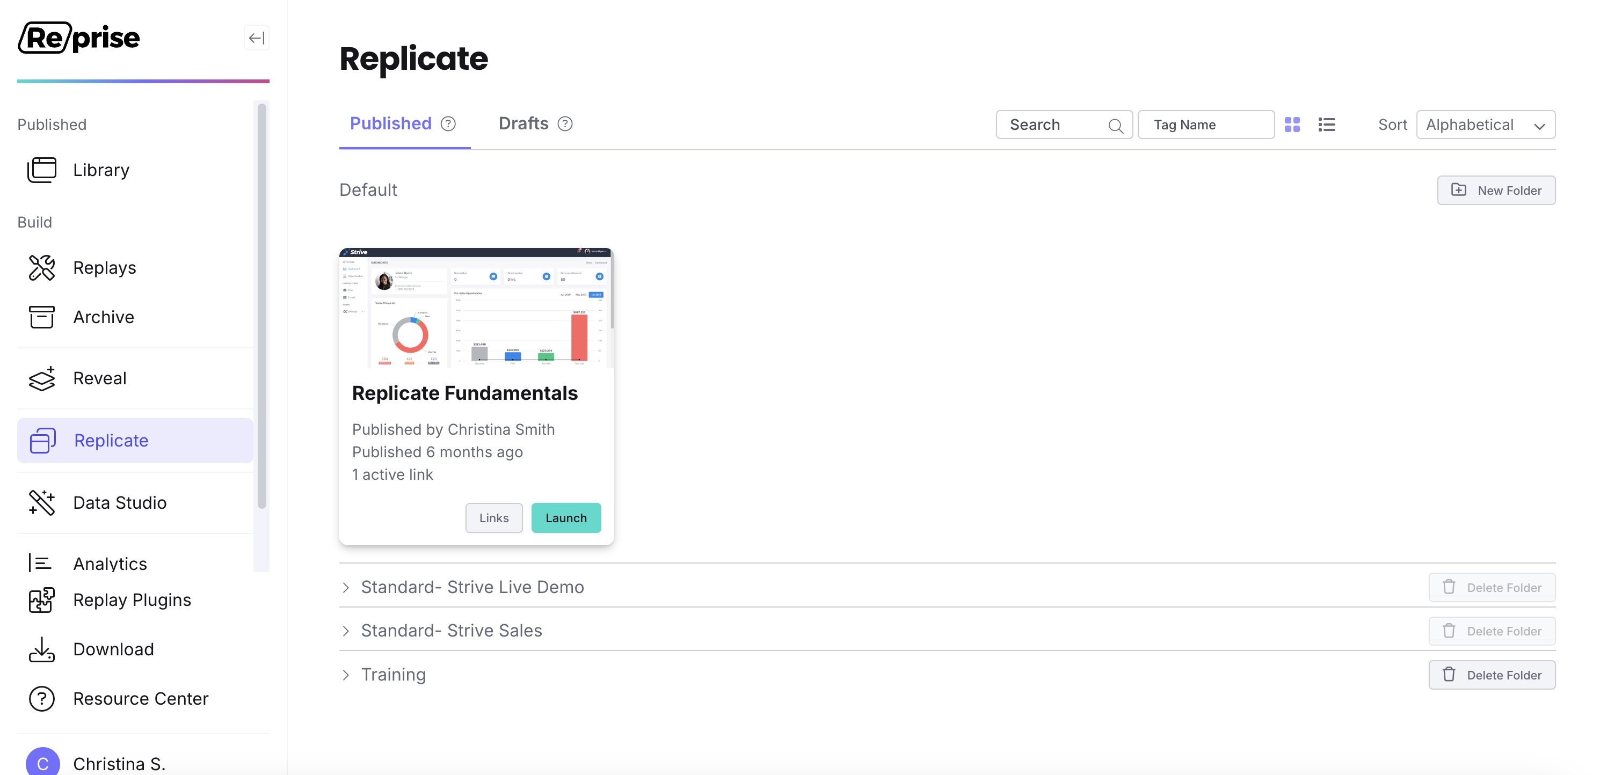The image size is (1600, 775).
Task: Click the Download icon in sidebar
Action: click(x=42, y=649)
